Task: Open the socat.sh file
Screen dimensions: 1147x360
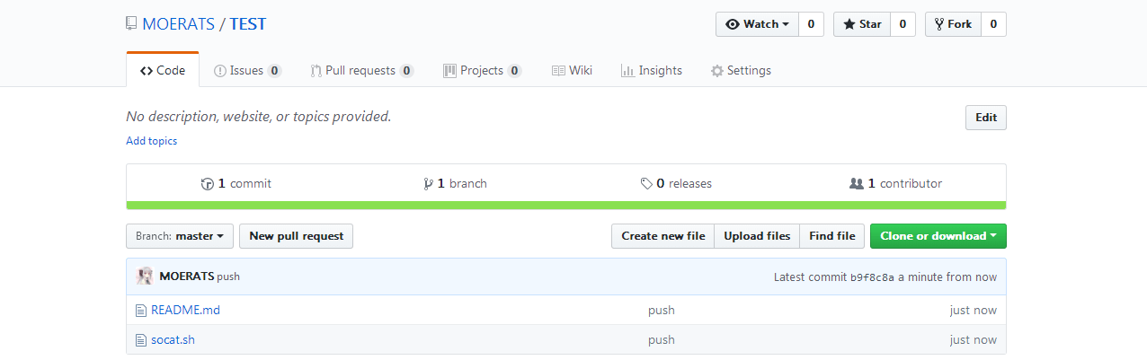Action: tap(173, 340)
